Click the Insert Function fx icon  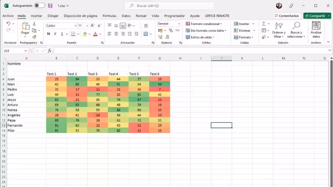50,51
